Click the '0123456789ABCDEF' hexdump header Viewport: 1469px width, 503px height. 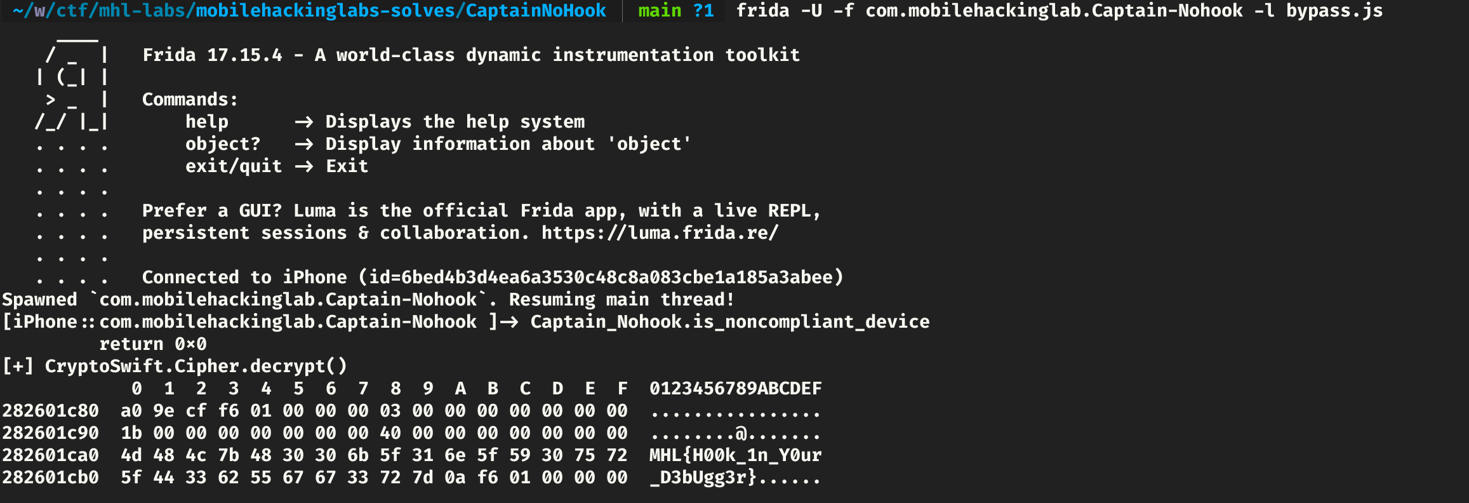[735, 389]
